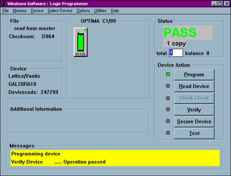Click the total copies input field

[176, 53]
